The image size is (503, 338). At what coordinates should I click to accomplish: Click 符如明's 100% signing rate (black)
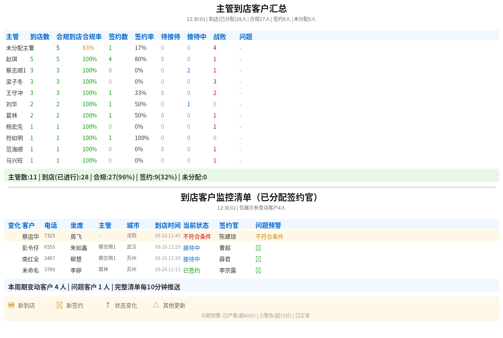142,138
